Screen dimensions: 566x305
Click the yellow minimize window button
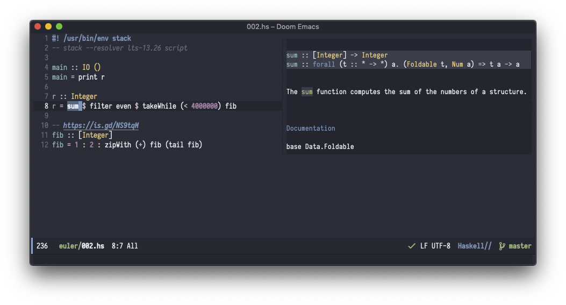click(48, 26)
